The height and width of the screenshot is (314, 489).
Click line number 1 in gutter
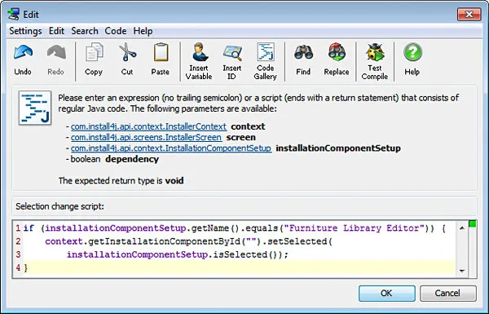[x=18, y=228]
